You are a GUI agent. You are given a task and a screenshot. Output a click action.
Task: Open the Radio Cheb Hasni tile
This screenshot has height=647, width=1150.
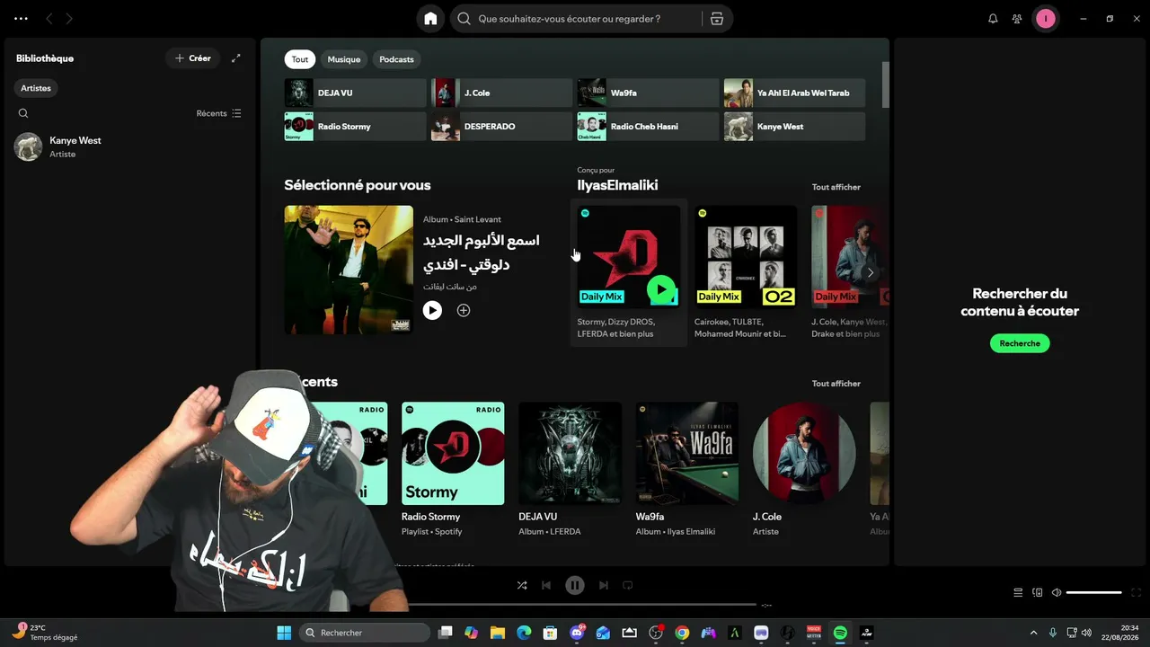coord(649,127)
